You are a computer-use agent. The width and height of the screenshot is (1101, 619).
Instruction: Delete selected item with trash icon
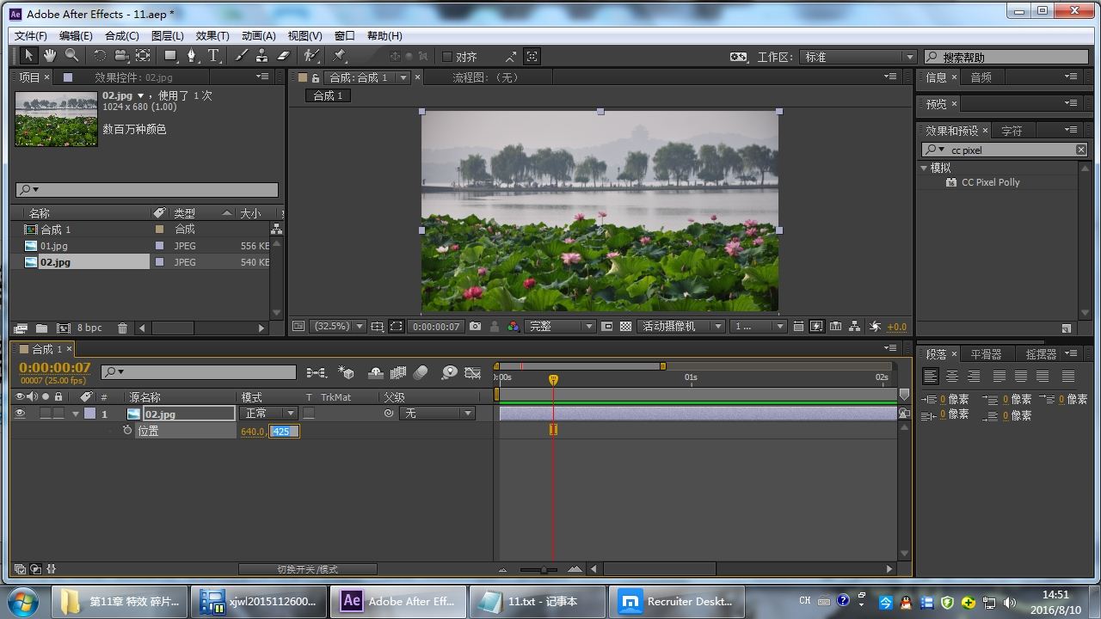tap(122, 328)
